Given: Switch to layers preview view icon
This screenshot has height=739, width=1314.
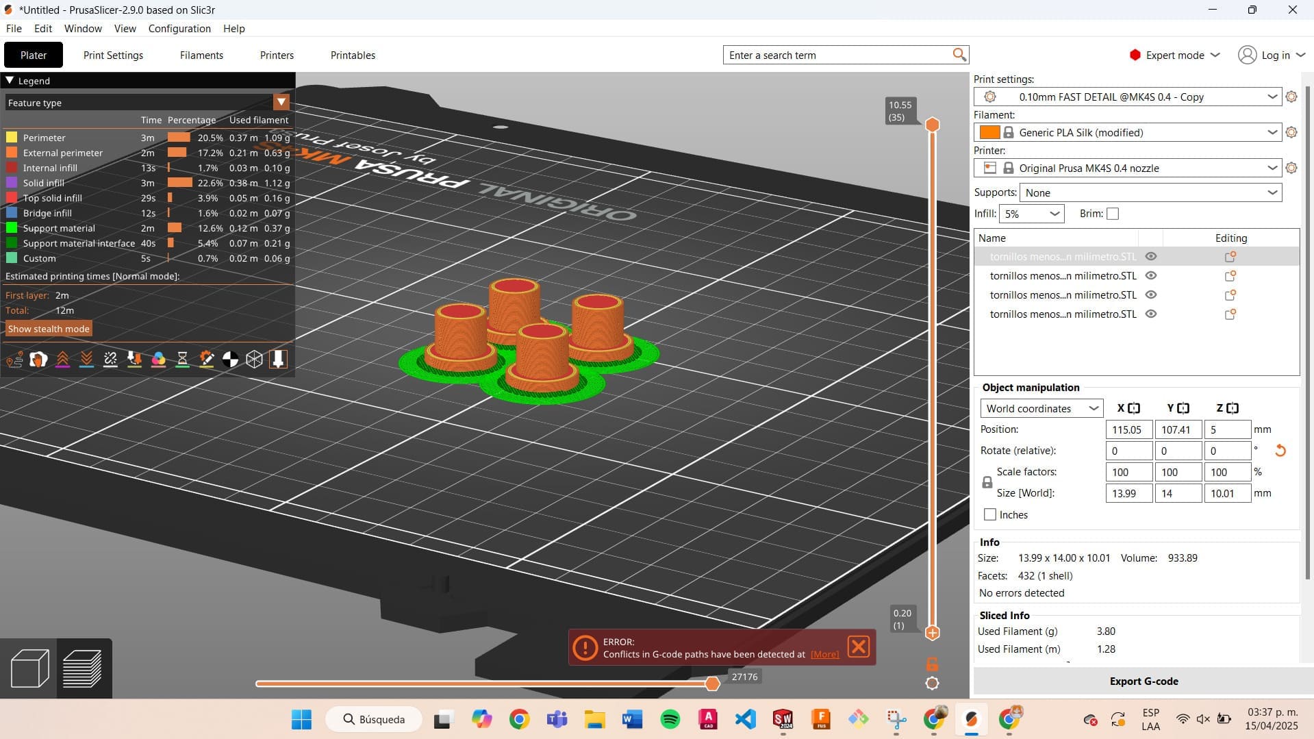Looking at the screenshot, I should coord(83,668).
